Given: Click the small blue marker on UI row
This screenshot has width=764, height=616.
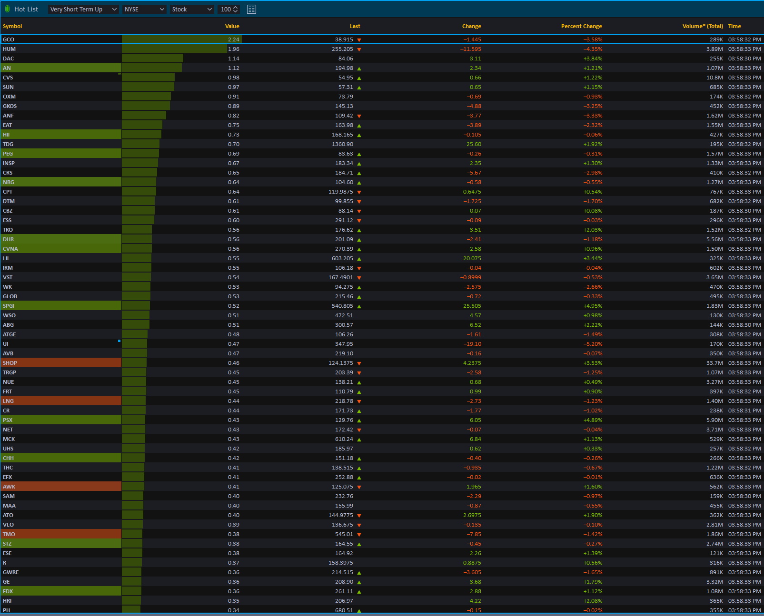Looking at the screenshot, I should click(x=119, y=341).
